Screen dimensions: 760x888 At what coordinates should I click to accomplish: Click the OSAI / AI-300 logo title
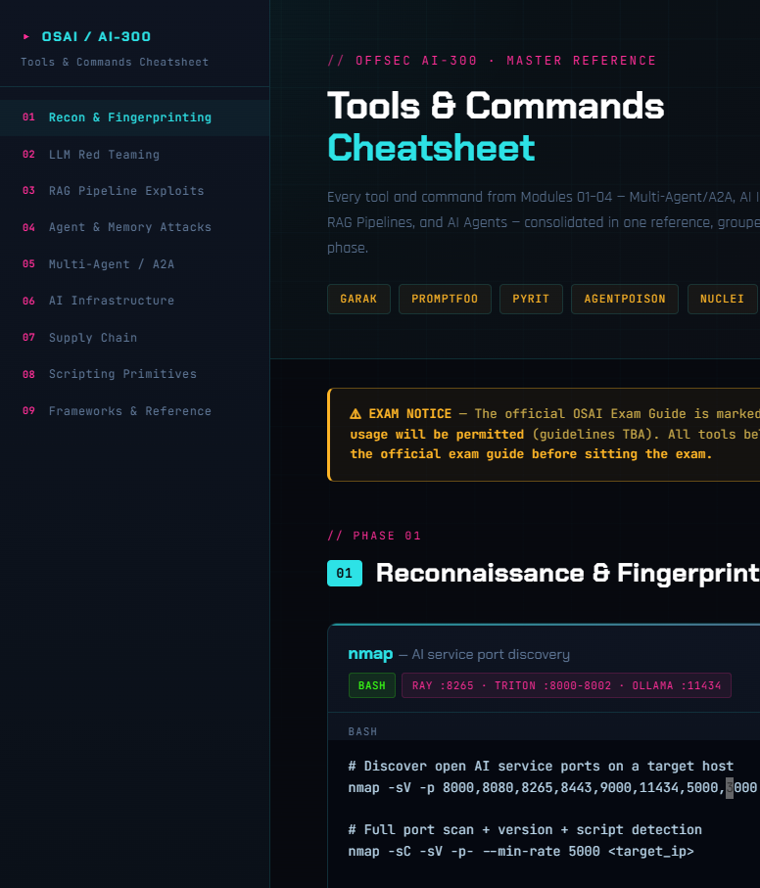coord(96,37)
